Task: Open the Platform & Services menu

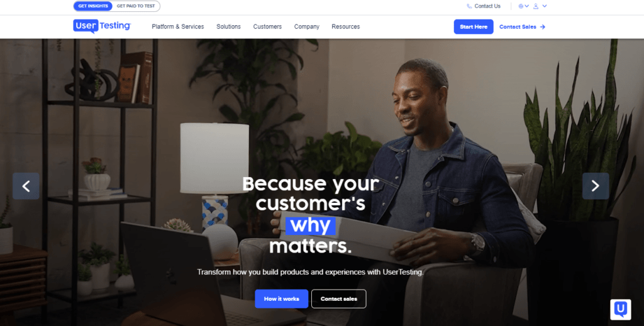Action: tap(178, 26)
